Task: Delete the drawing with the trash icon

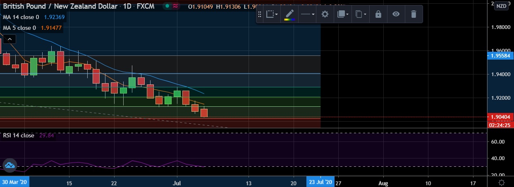Action: point(413,14)
